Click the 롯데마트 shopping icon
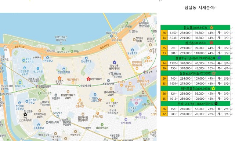Viewport: 235px width, 141px height. [x=122, y=85]
